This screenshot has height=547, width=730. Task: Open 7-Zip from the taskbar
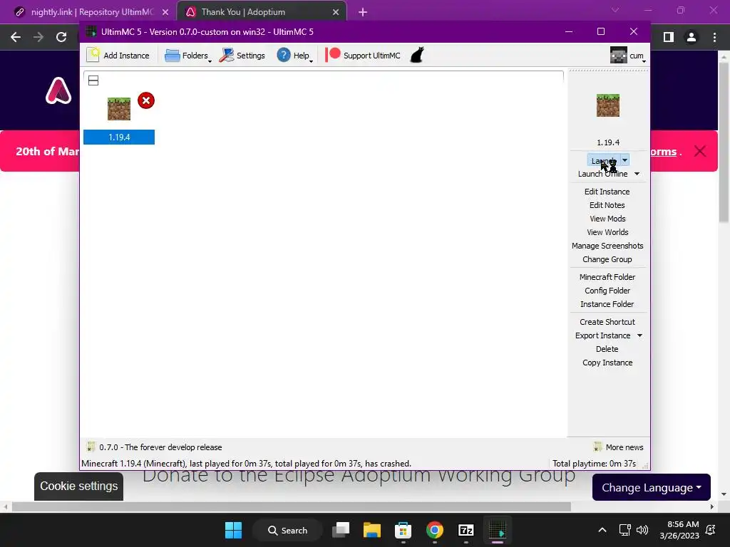click(466, 530)
